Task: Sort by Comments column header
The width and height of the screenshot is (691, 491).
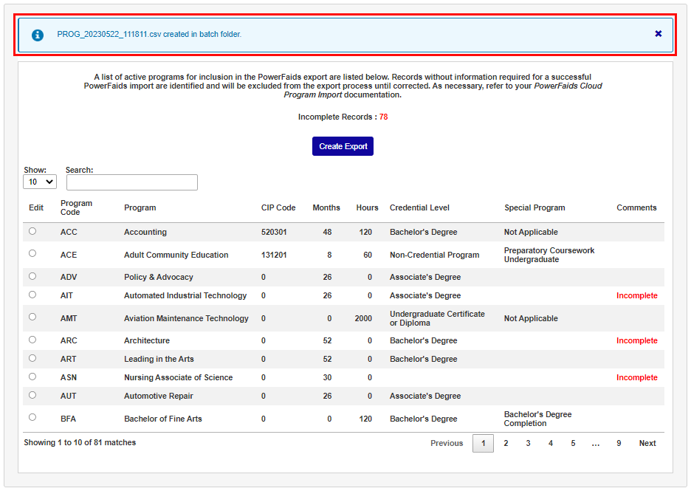Action: pyautogui.click(x=636, y=207)
